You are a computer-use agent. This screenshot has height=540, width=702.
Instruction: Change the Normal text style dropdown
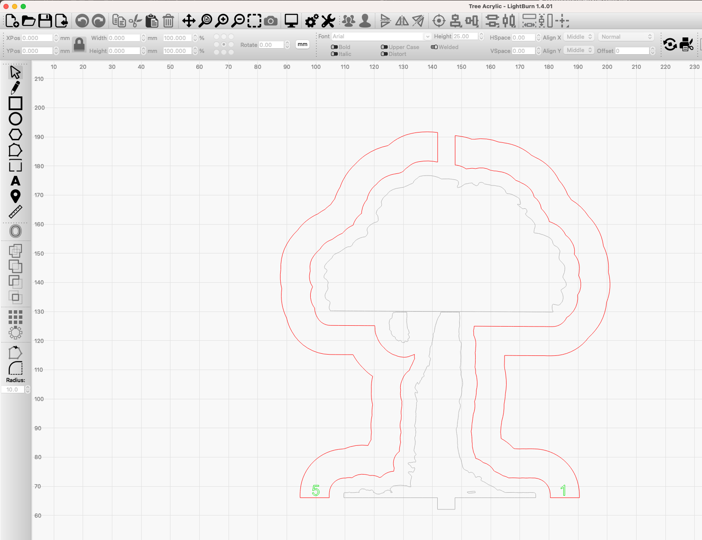tap(626, 36)
